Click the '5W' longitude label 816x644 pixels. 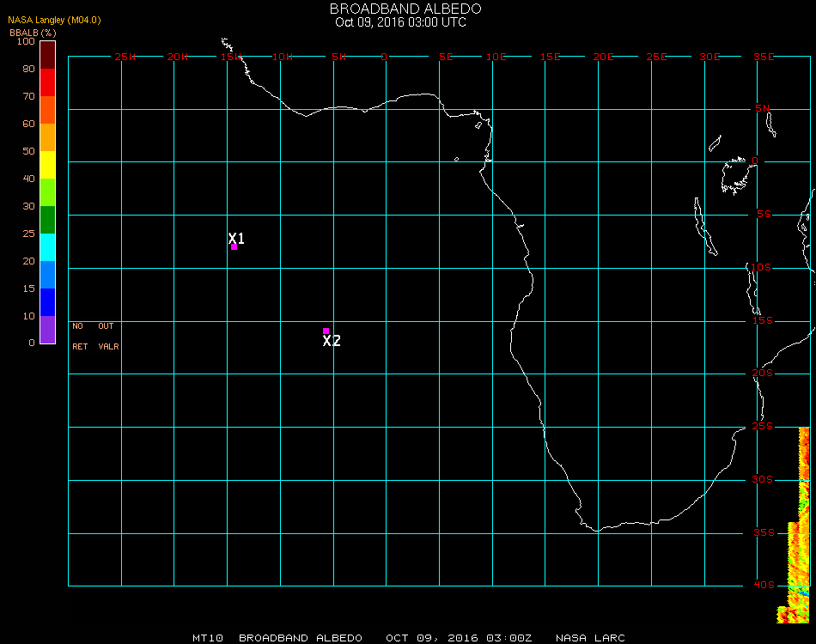pyautogui.click(x=338, y=57)
